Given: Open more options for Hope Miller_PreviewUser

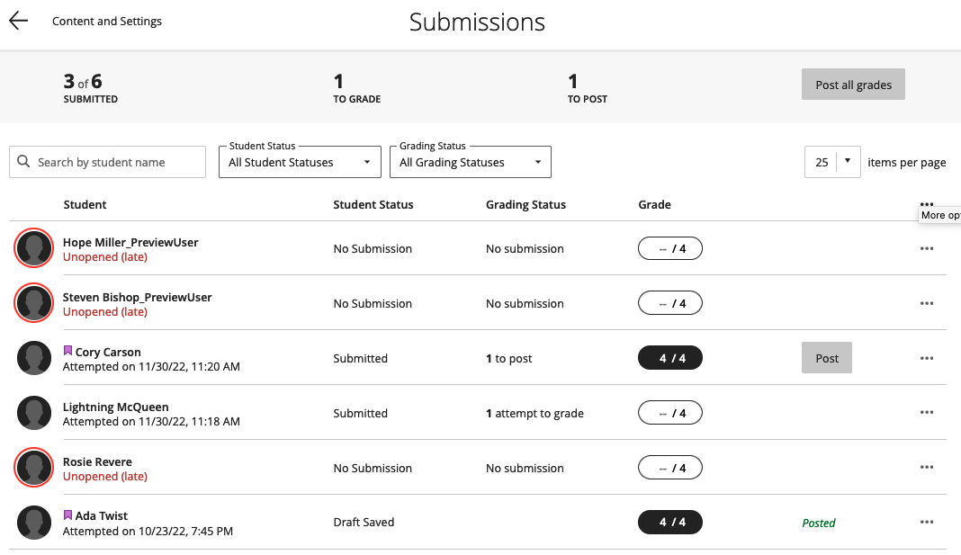Looking at the screenshot, I should (x=927, y=249).
